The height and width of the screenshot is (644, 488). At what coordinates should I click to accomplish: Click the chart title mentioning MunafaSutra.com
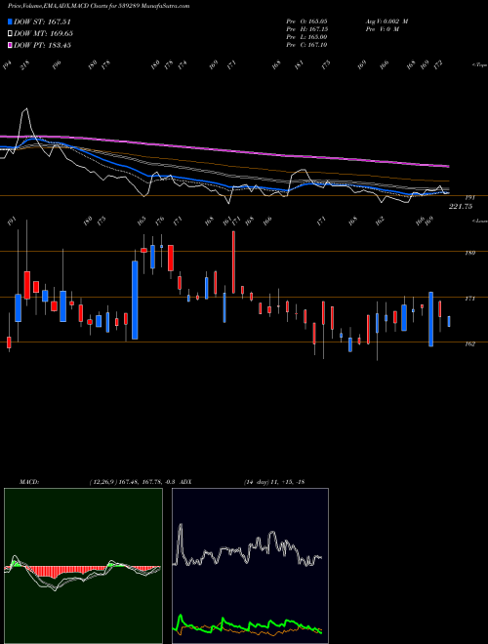[x=99, y=6]
